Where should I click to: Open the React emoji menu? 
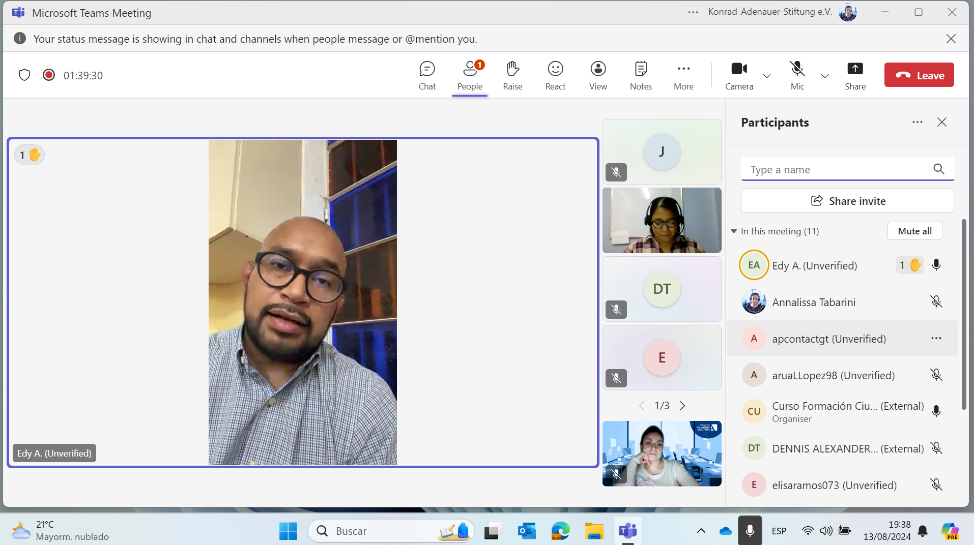(555, 75)
